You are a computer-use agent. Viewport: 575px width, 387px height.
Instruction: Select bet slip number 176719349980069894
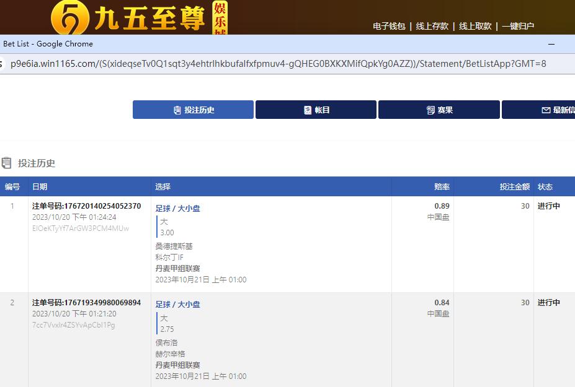click(x=87, y=303)
